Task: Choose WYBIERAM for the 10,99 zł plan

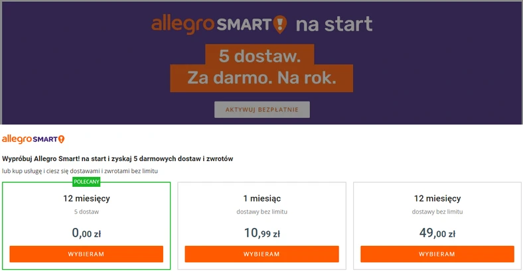Action: coord(261,254)
